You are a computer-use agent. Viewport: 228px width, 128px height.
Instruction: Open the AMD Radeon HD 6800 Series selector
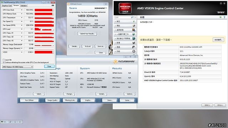tap(17, 67)
